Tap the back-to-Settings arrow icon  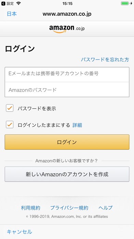coord(3,3)
